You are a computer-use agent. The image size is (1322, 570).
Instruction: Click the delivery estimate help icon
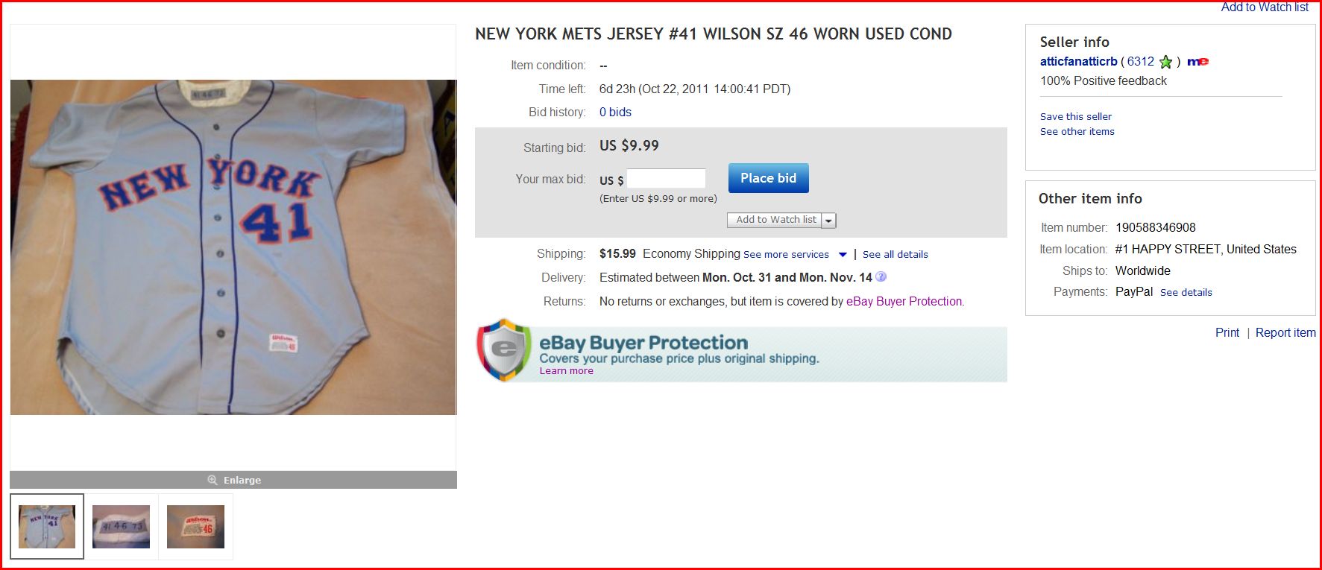881,277
